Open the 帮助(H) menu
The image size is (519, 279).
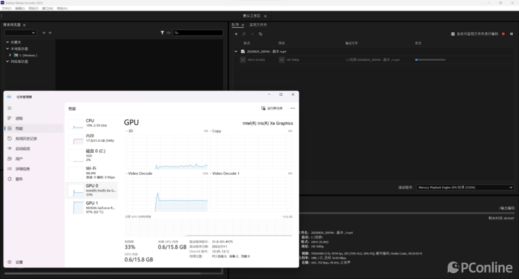pyautogui.click(x=62, y=8)
